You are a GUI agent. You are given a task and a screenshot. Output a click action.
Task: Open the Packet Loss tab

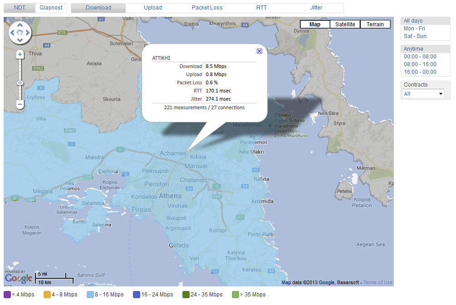[x=207, y=8]
